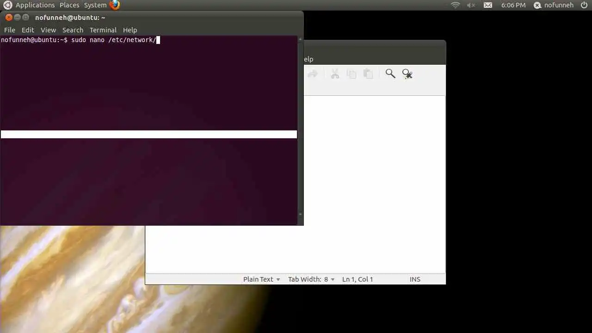Open the 6:06 PM clock calendar
This screenshot has width=592, height=333.
[x=513, y=5]
